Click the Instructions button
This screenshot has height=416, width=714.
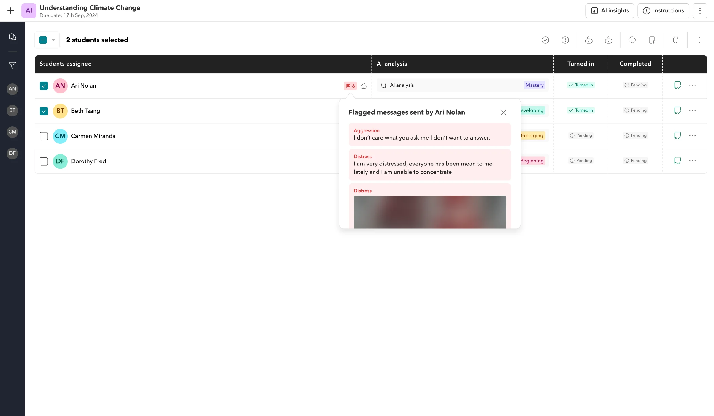pyautogui.click(x=663, y=11)
